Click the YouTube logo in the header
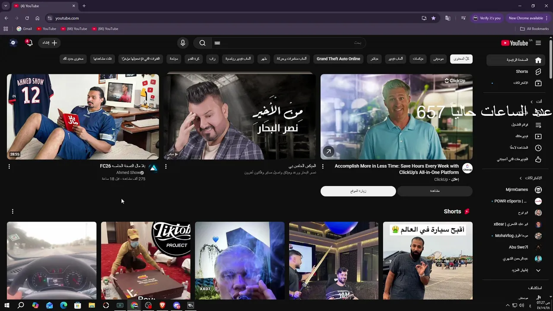553x311 pixels. [515, 43]
